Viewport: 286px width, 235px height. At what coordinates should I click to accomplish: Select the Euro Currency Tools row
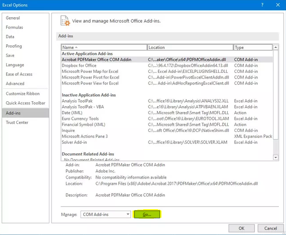(167, 119)
